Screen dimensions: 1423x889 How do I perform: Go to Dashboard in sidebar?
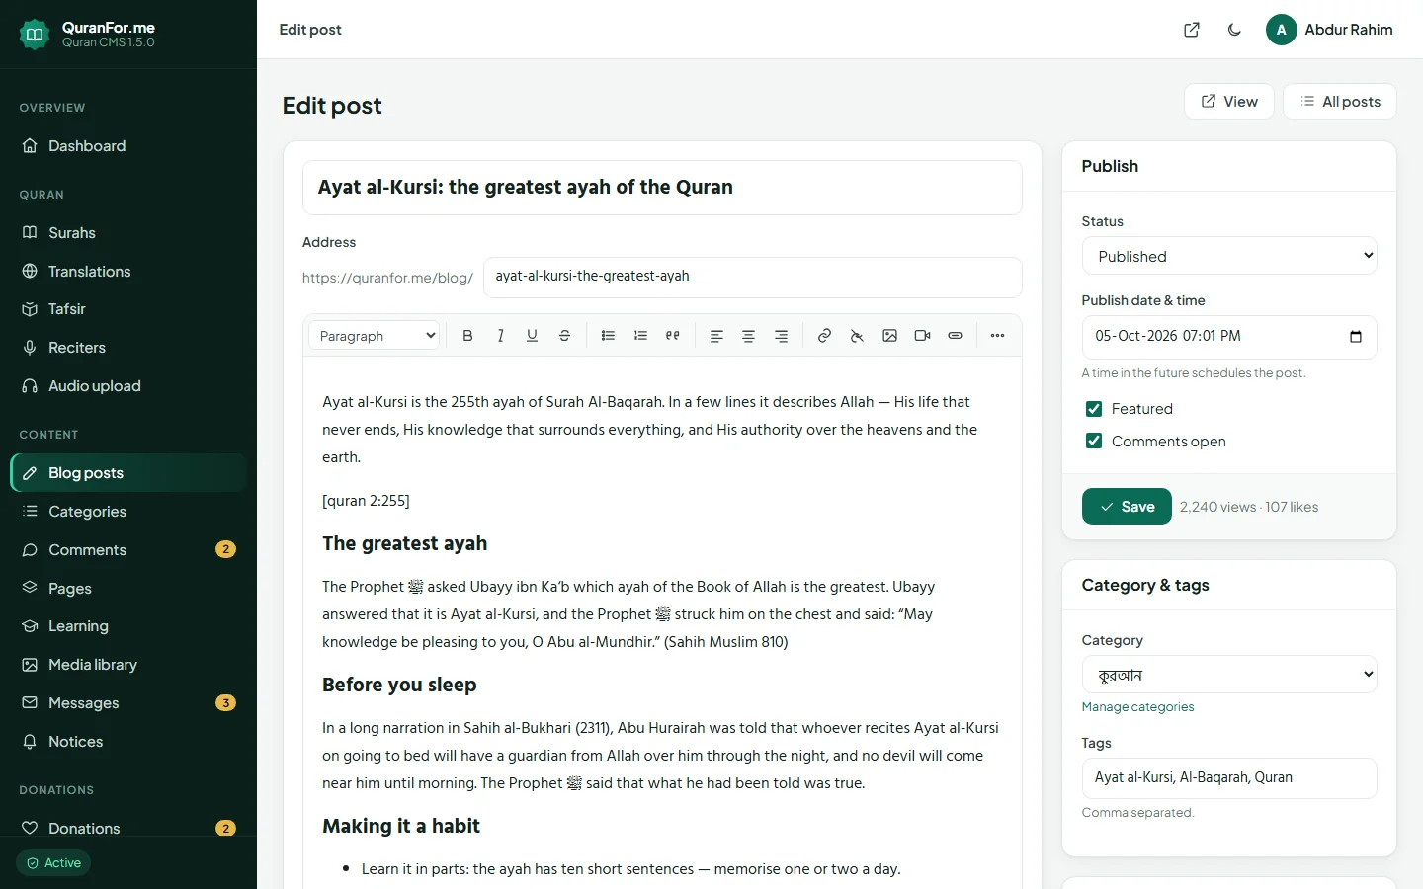(128, 146)
